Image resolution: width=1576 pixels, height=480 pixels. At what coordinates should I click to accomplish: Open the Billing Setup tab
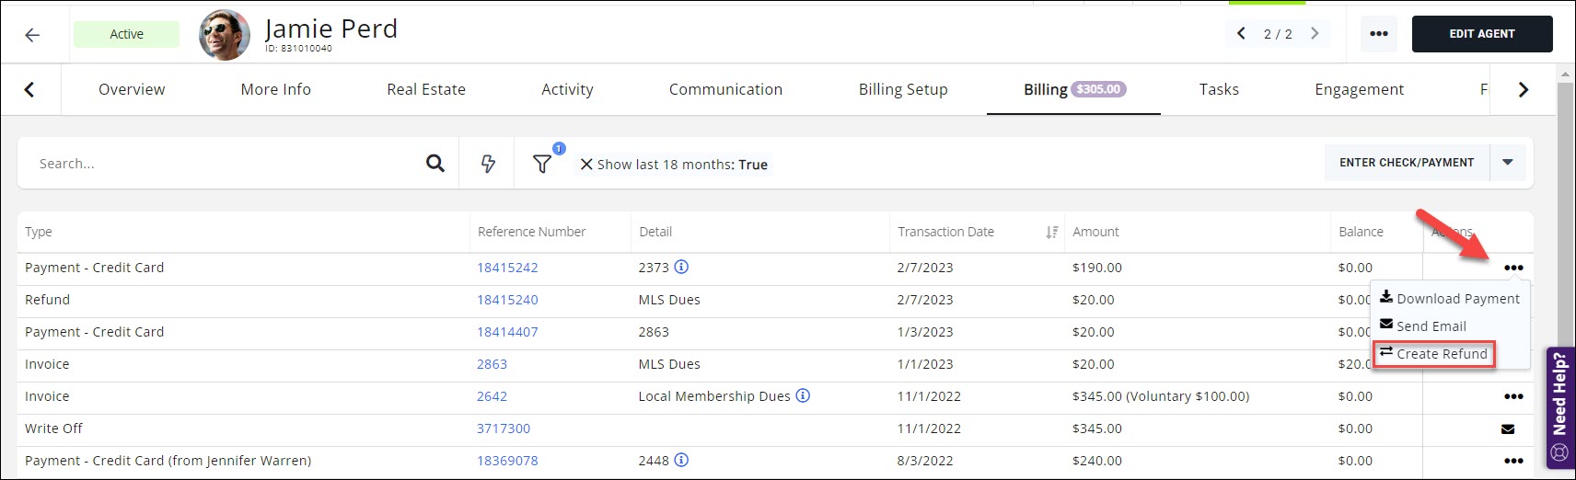click(903, 89)
